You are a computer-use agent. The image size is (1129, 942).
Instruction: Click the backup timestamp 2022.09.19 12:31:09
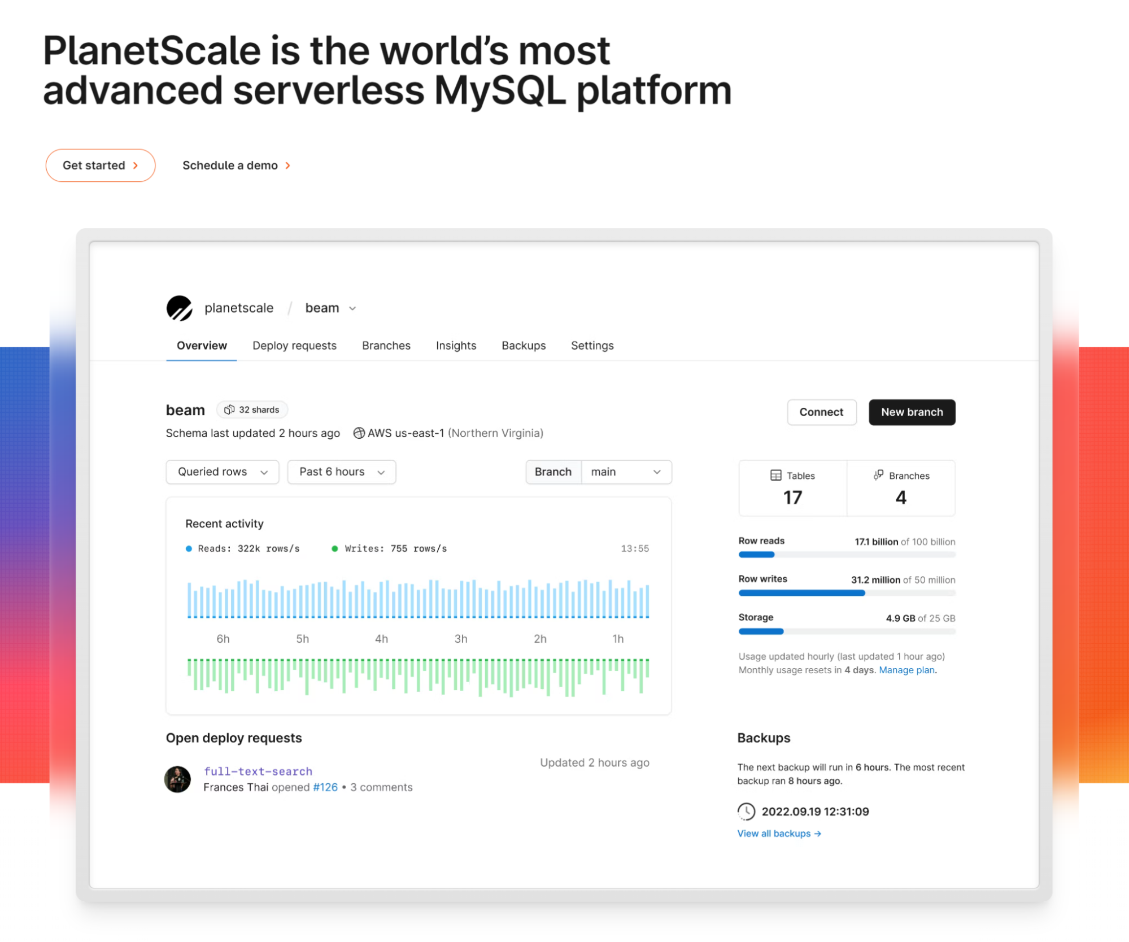pyautogui.click(x=815, y=812)
